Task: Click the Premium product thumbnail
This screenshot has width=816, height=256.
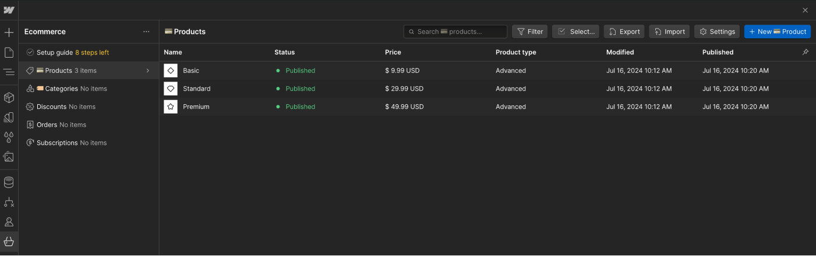Action: (171, 106)
